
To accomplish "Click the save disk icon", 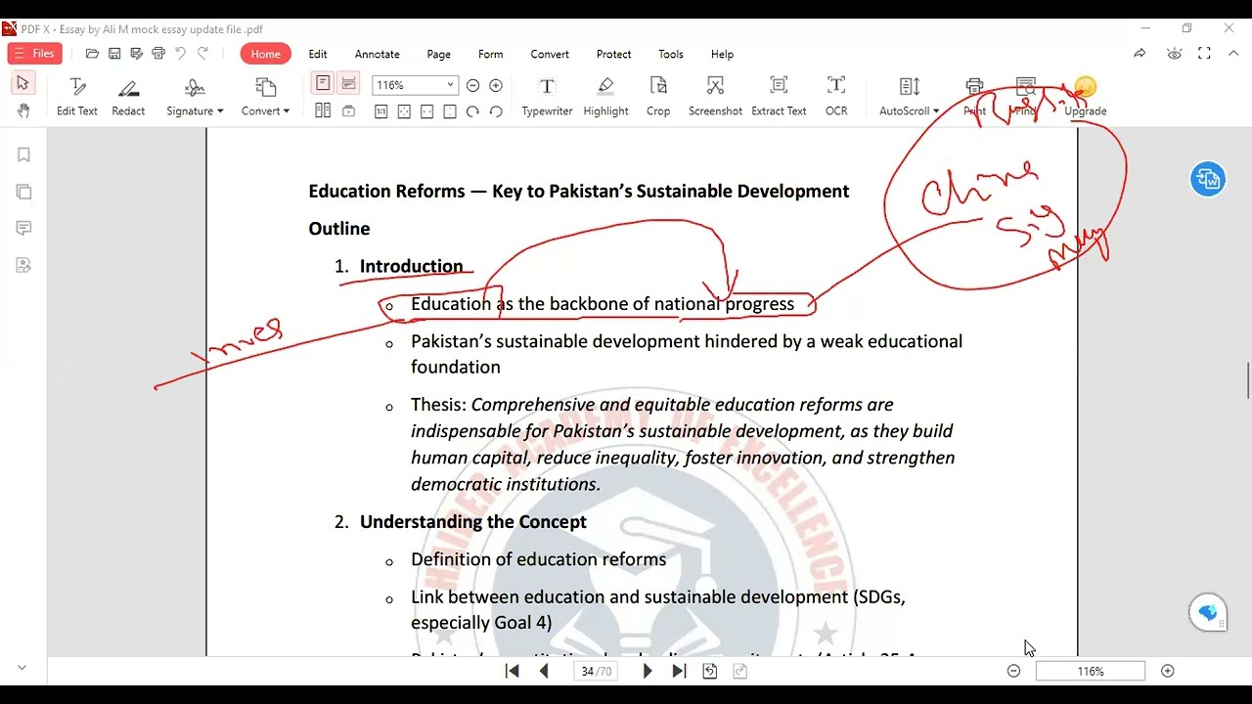I will [x=114, y=54].
